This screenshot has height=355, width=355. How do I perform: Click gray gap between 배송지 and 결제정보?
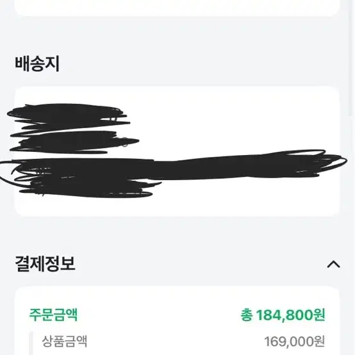(177, 235)
